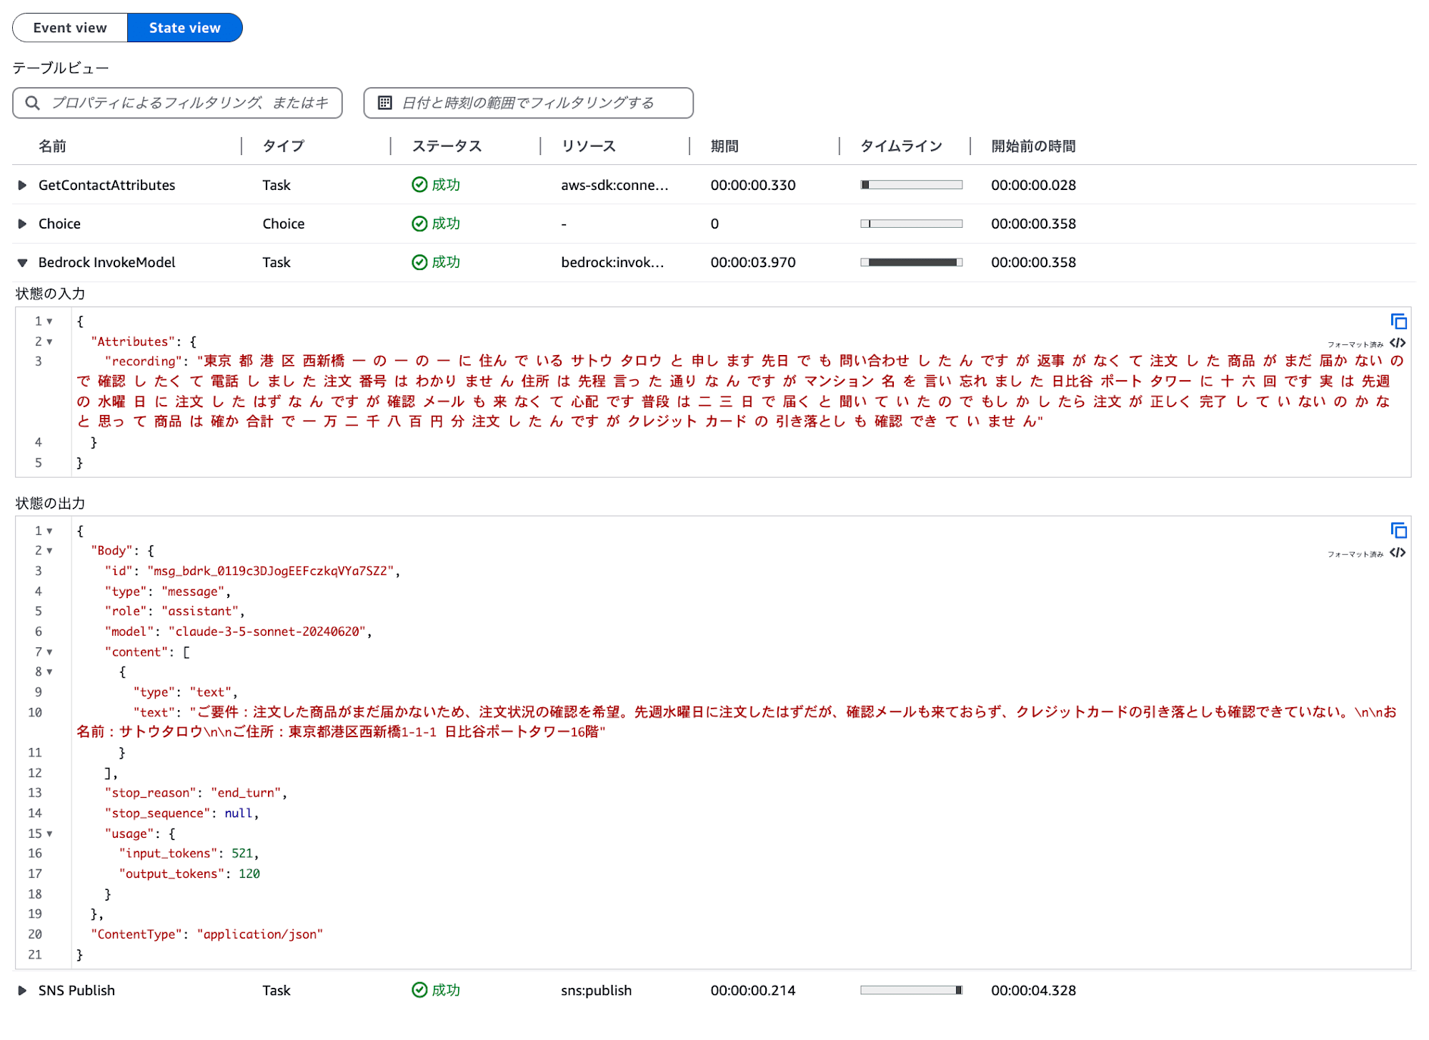Screen dimensions: 1429x1040
Task: Expand the GetContactAttributes task row
Action: tap(24, 184)
